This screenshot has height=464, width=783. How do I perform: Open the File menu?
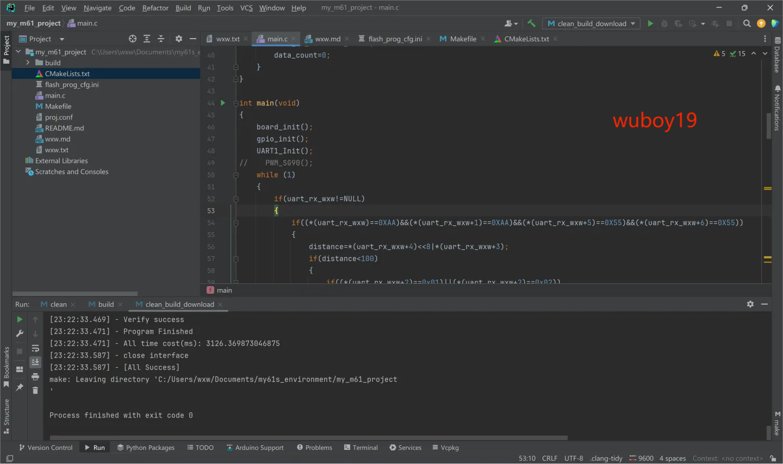30,8
